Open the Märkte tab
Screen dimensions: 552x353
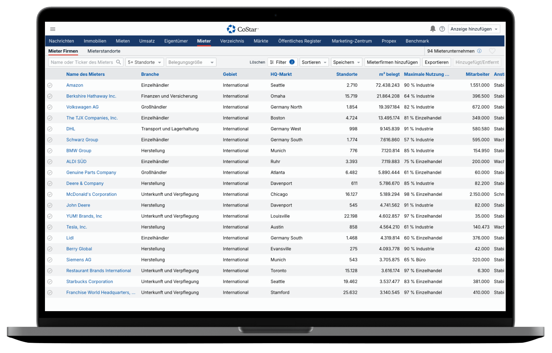pyautogui.click(x=261, y=41)
